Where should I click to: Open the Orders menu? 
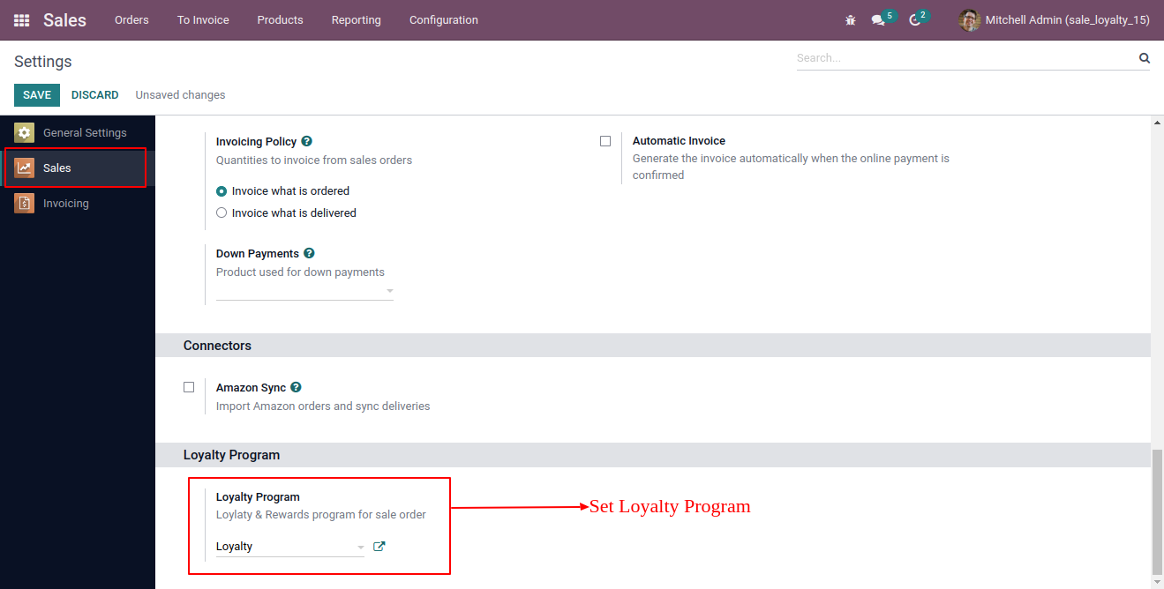tap(131, 19)
